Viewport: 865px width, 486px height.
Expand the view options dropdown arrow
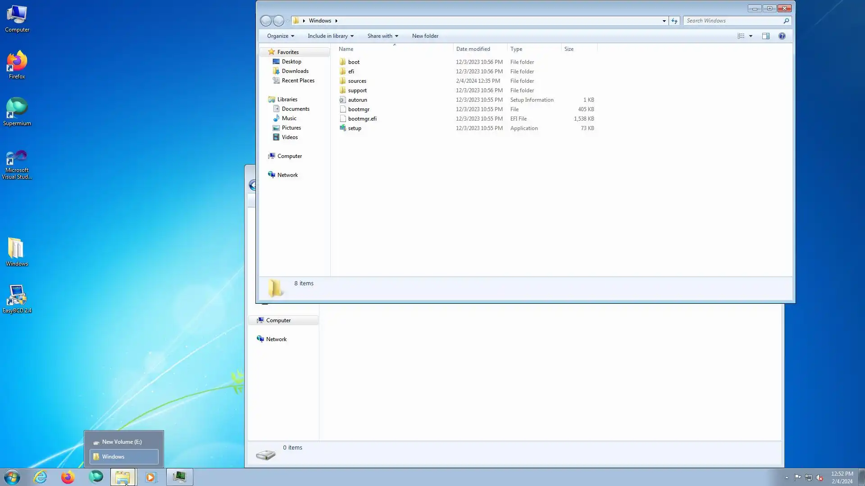pos(751,36)
